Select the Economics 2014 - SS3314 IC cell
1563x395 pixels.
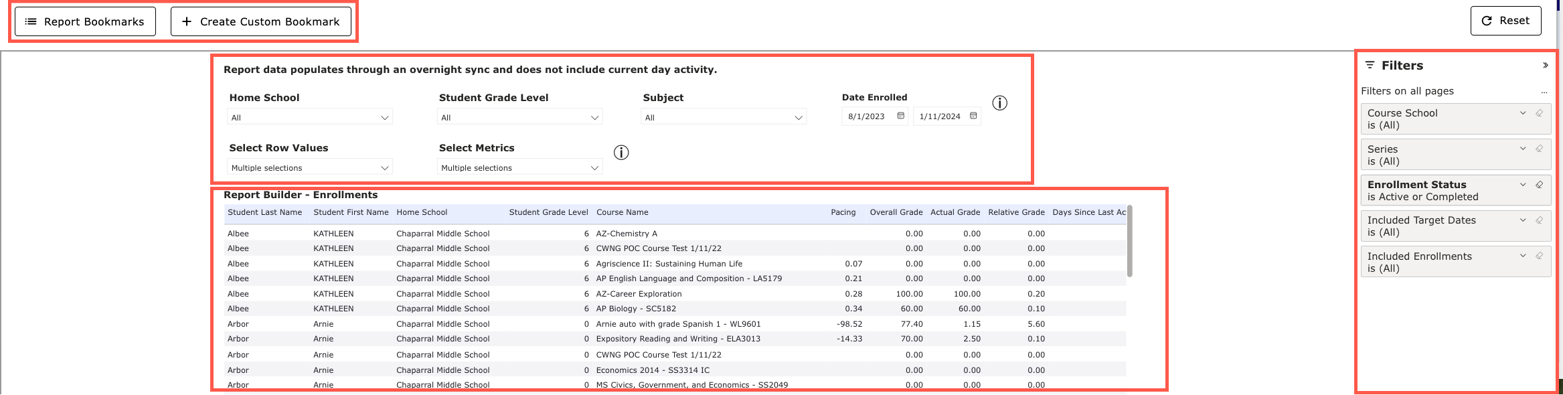pyautogui.click(x=653, y=370)
